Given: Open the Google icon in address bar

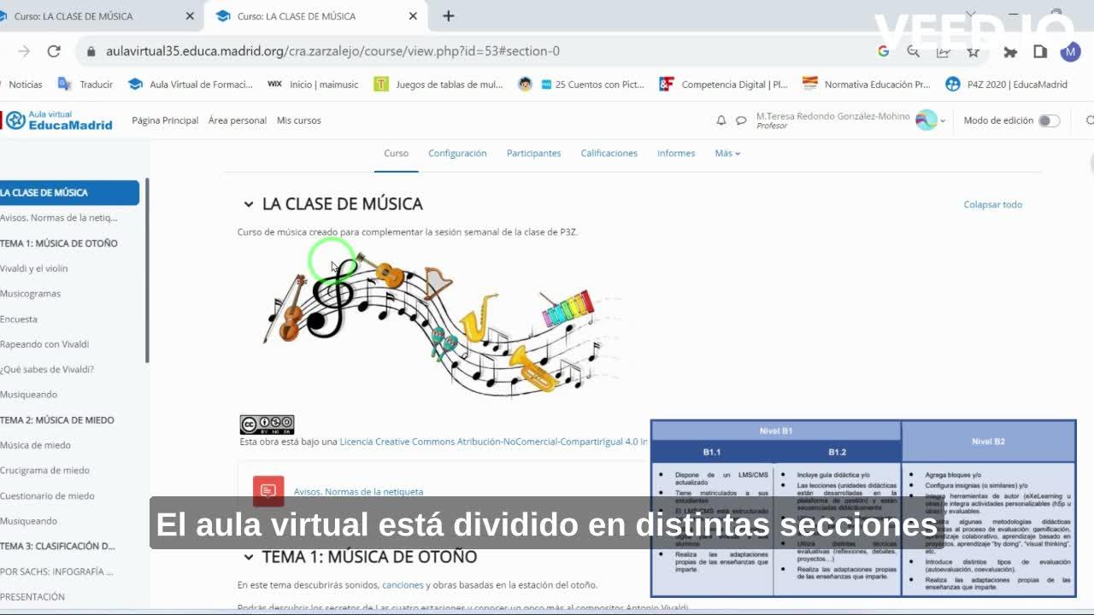Looking at the screenshot, I should coord(884,51).
